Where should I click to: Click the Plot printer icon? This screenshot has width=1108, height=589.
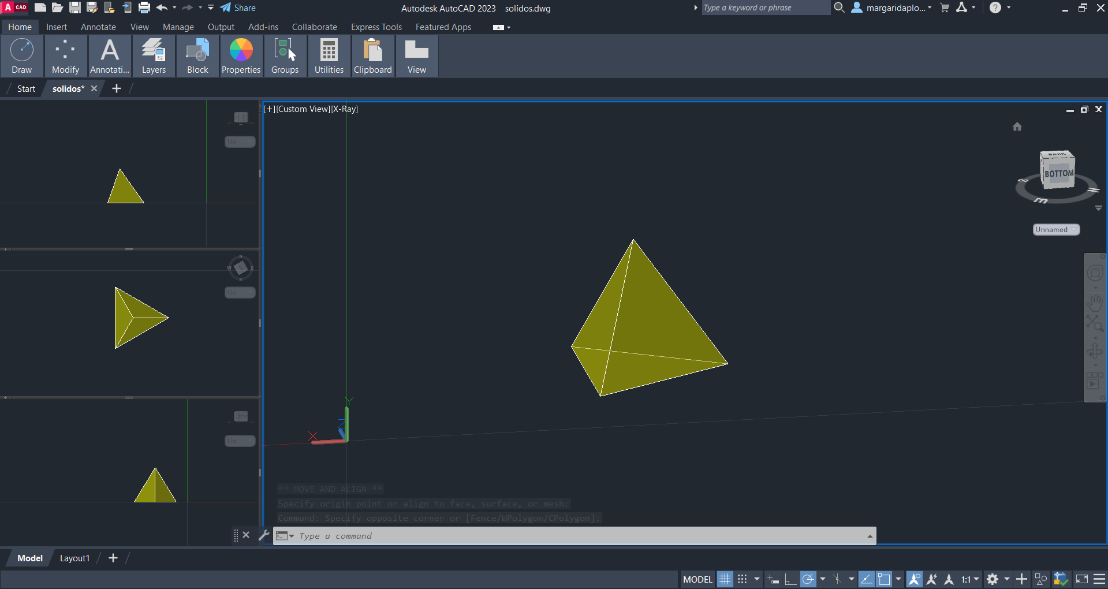(144, 8)
